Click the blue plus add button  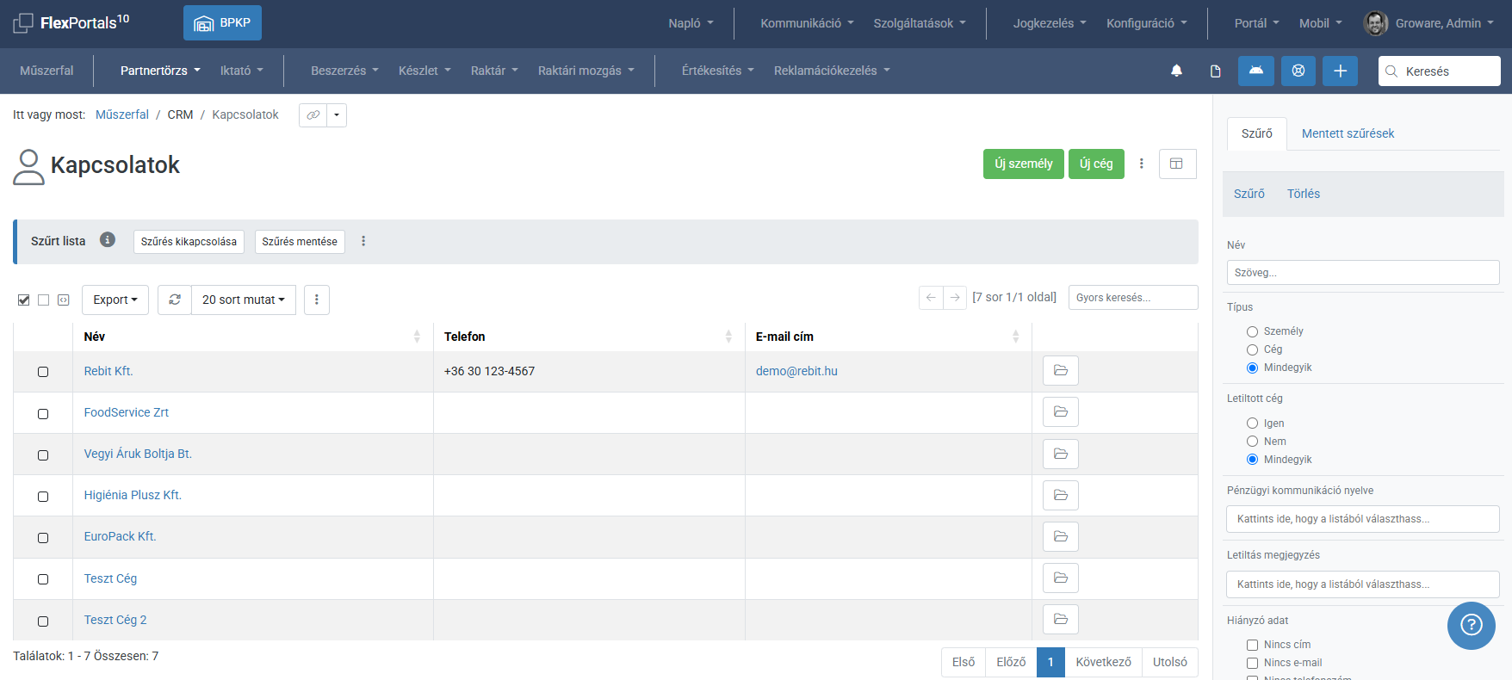(x=1341, y=71)
